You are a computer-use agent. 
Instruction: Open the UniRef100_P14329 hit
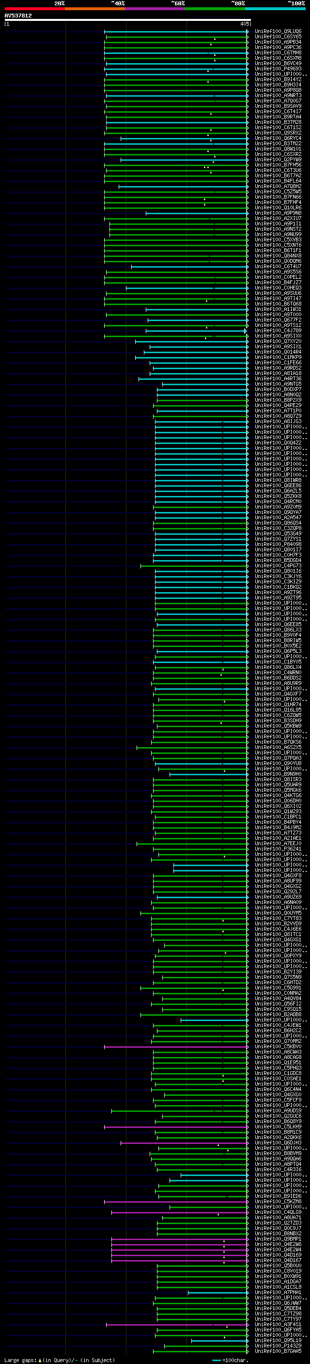pyautogui.click(x=279, y=1346)
